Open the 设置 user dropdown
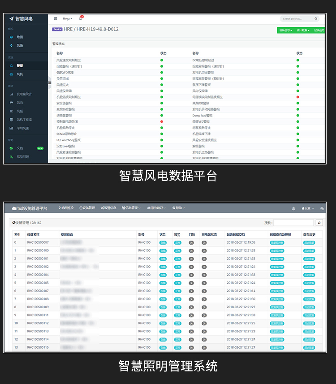336x384 pixels. (x=308, y=208)
